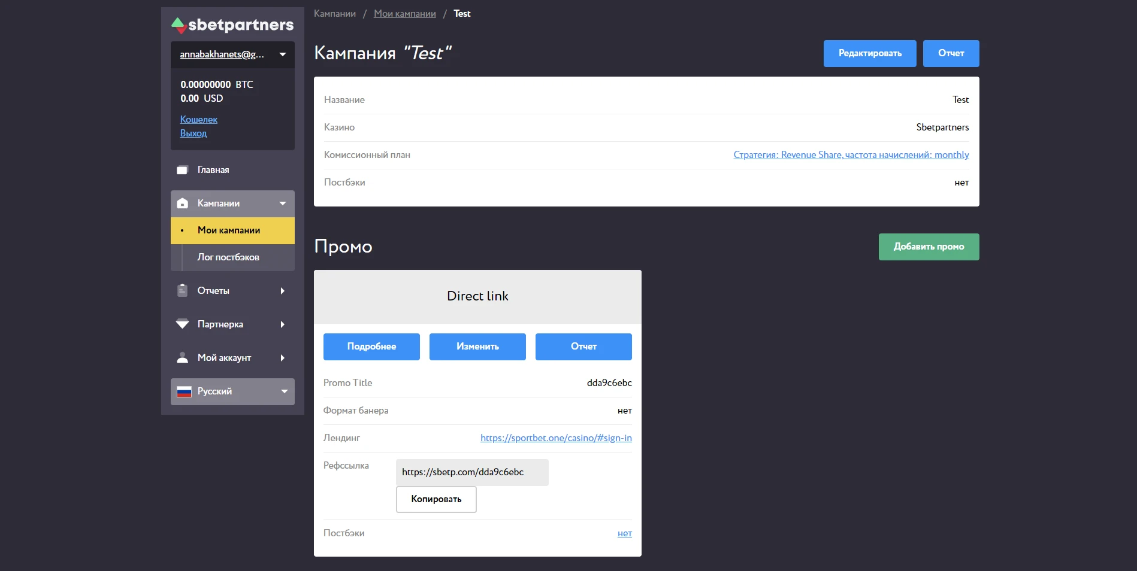Click the Sbetpartners casino value

[942, 127]
